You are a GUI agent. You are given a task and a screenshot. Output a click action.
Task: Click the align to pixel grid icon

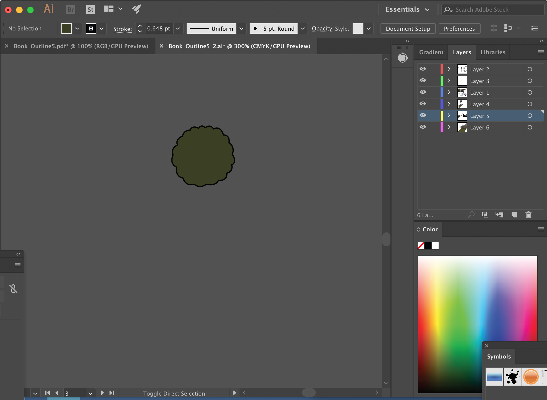pyautogui.click(x=494, y=28)
